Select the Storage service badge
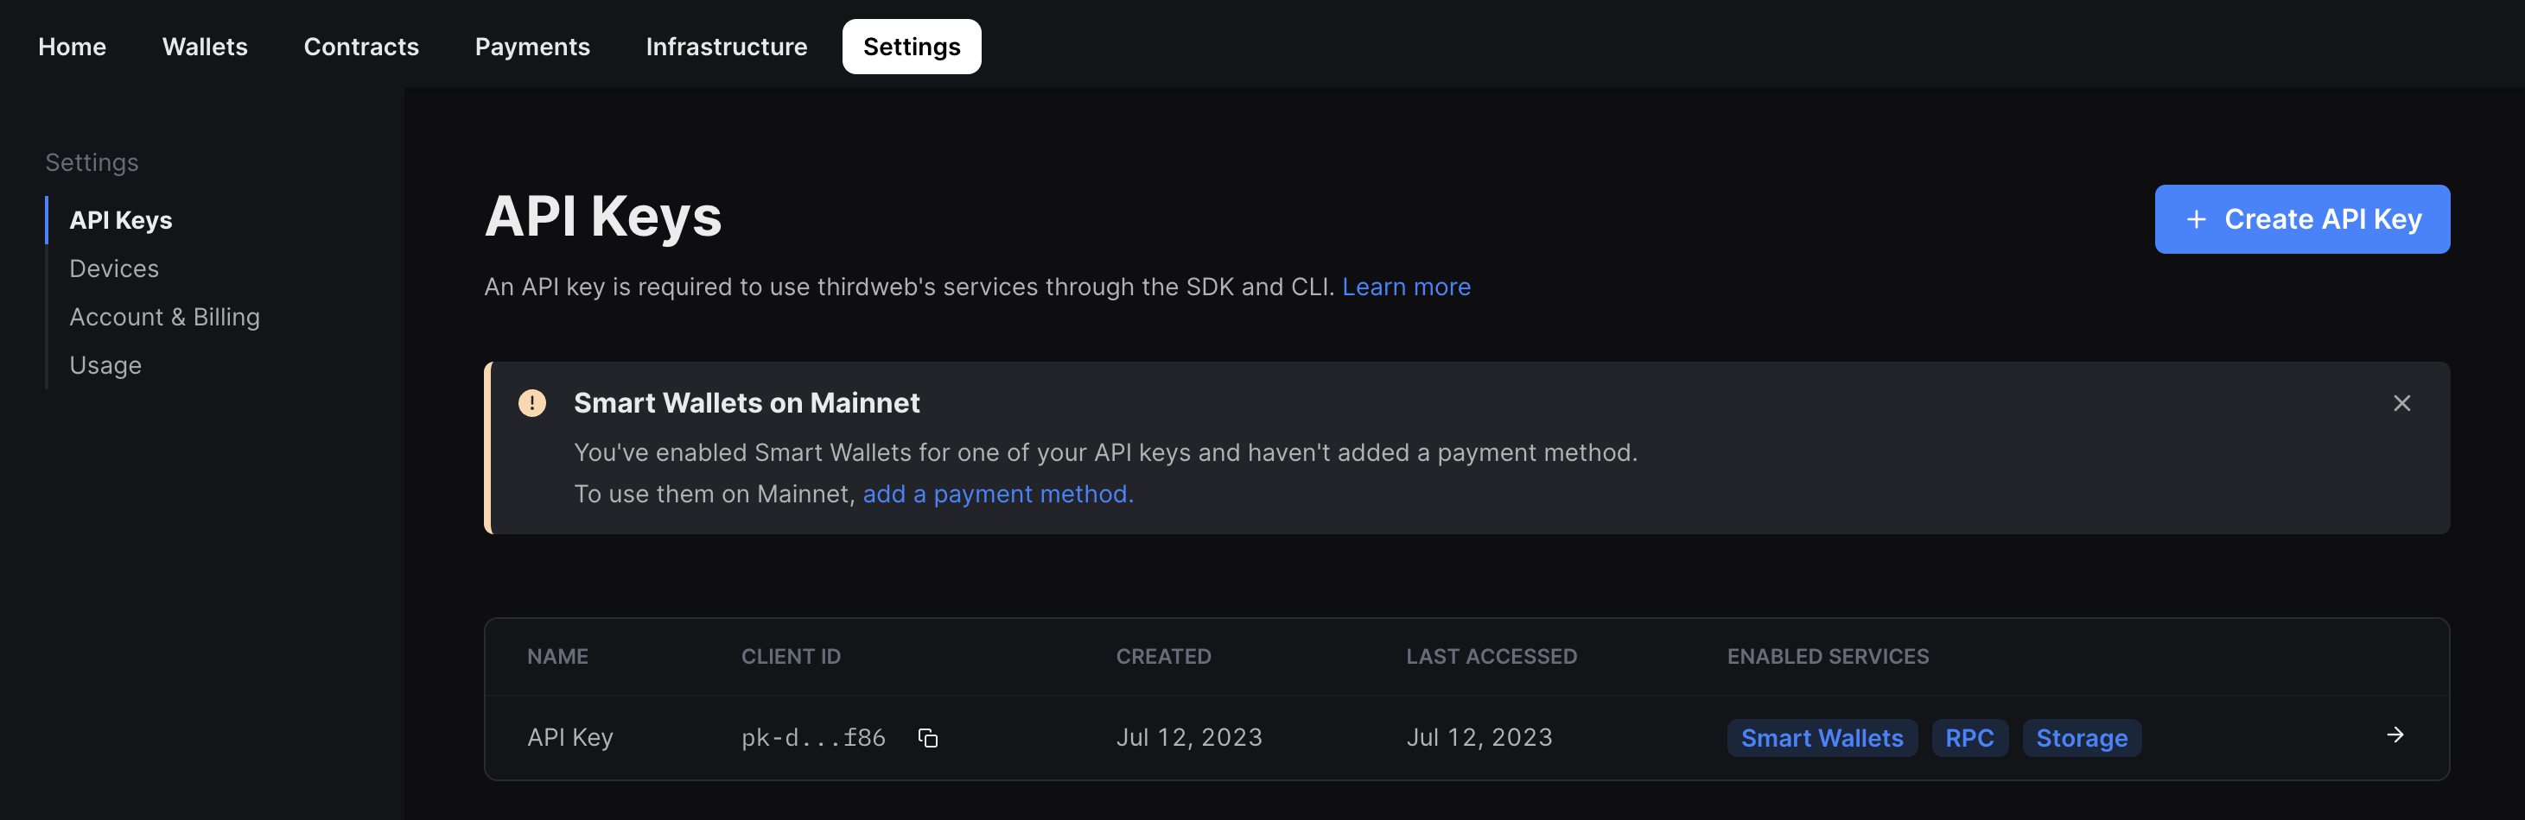 click(x=2081, y=738)
